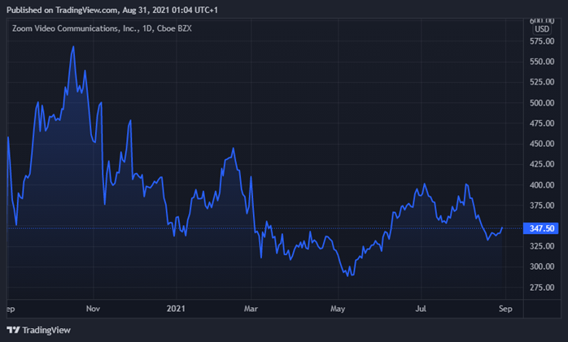Click the last data point of price line
The height and width of the screenshot is (342, 568).
click(x=502, y=228)
